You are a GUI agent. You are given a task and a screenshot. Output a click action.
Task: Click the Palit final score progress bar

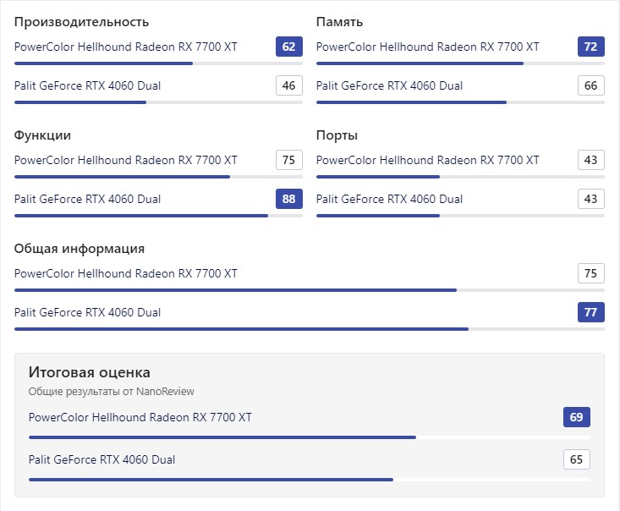[x=310, y=480]
